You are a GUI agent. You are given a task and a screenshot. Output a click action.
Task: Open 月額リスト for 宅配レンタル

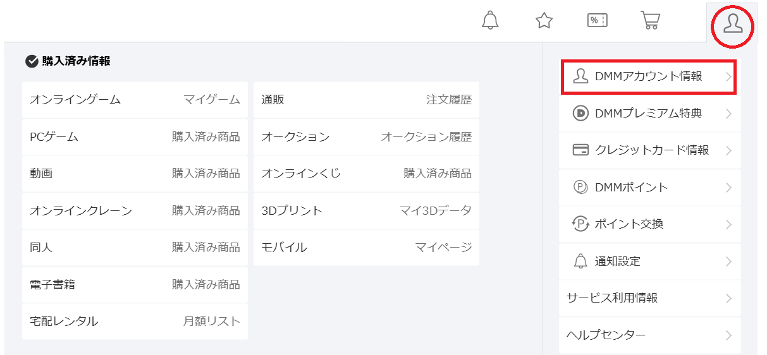tap(212, 321)
